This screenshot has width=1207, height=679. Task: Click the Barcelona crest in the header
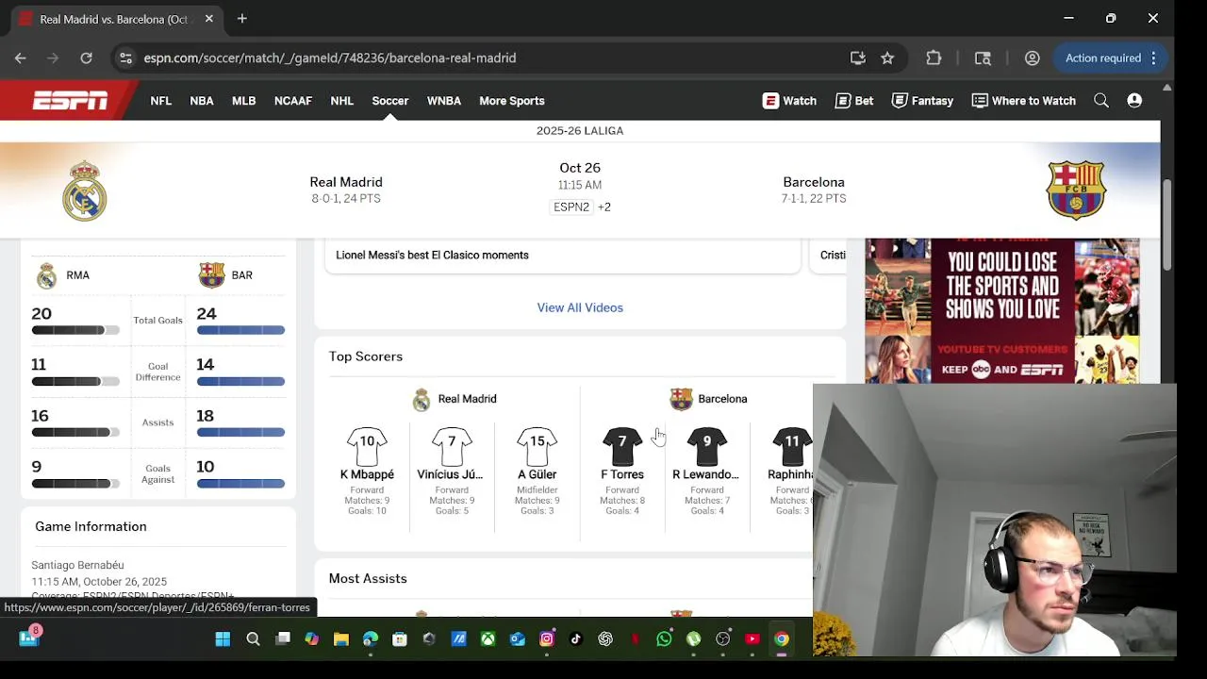[x=1076, y=190]
